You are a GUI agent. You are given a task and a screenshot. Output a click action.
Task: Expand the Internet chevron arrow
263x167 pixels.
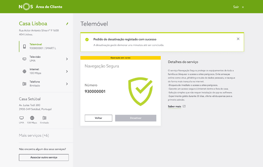click(67, 71)
